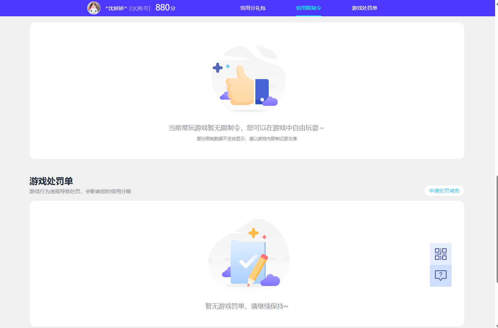Open the QR code panel icon
Viewport: 498px width, 328px height.
pyautogui.click(x=440, y=254)
